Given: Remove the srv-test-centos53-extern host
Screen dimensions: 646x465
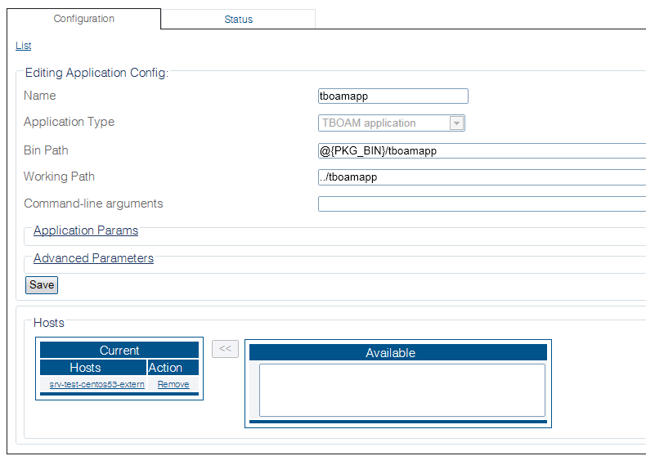Looking at the screenshot, I should (173, 384).
